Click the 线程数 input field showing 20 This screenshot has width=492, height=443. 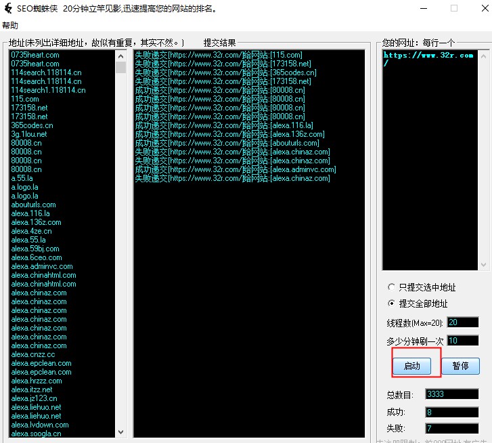[463, 322]
